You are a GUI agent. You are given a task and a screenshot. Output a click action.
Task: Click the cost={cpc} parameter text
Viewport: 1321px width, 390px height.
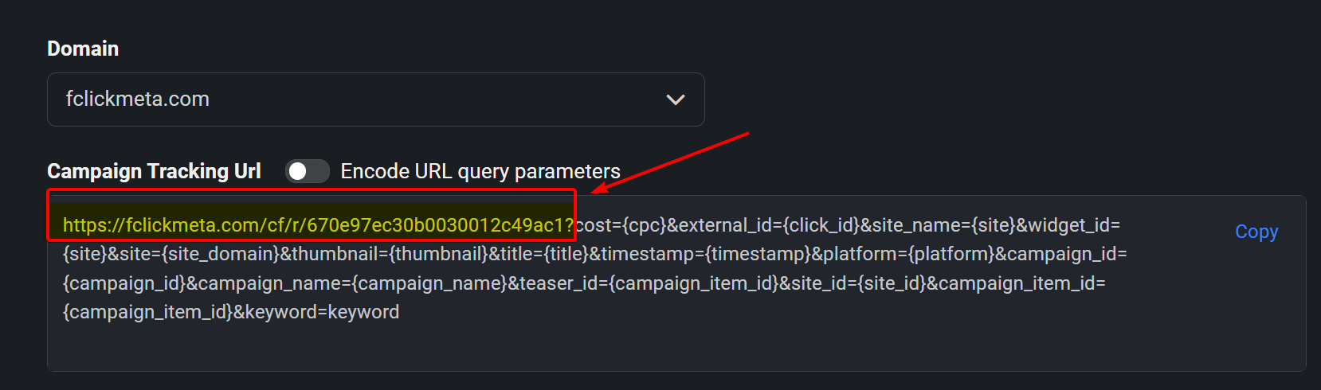(621, 225)
